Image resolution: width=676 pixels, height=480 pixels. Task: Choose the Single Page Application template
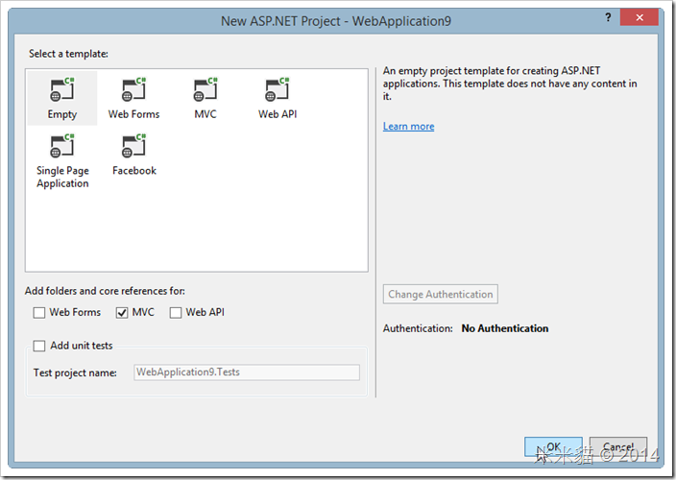(x=62, y=161)
